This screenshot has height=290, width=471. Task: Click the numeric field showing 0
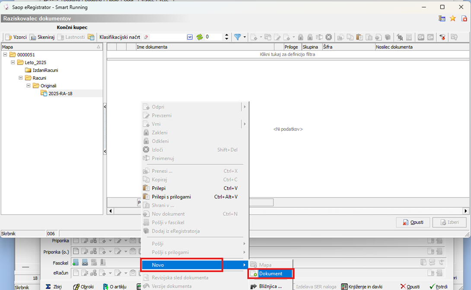pyautogui.click(x=214, y=37)
